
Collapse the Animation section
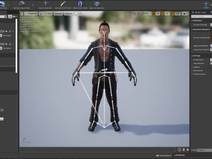[192, 21]
